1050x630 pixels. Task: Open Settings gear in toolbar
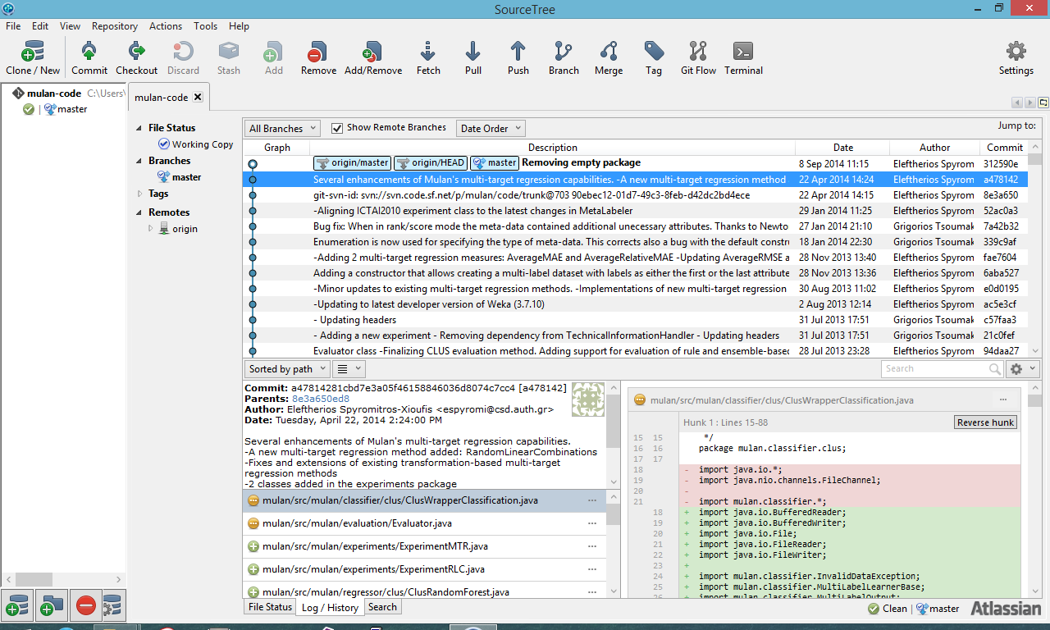coord(1016,52)
